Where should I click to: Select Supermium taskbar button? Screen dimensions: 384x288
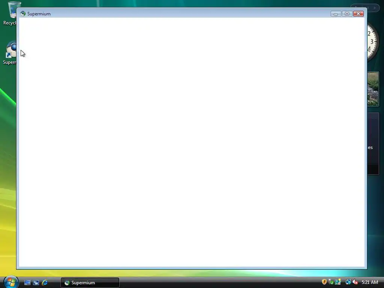(90, 283)
